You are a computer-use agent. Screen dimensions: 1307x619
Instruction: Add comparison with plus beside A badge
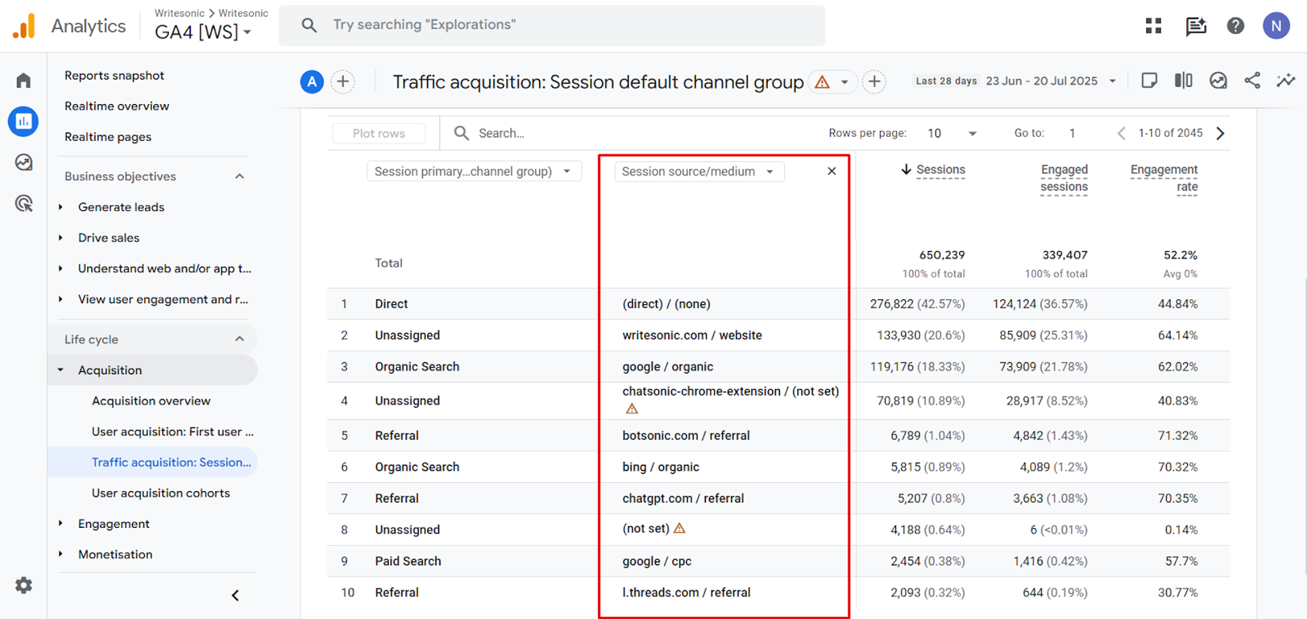(343, 82)
